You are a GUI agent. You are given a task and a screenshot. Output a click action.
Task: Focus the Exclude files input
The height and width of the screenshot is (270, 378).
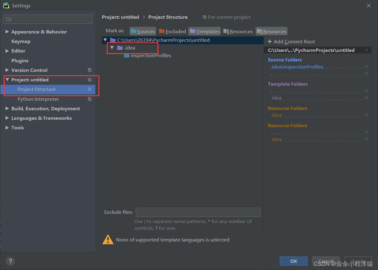tap(198, 212)
